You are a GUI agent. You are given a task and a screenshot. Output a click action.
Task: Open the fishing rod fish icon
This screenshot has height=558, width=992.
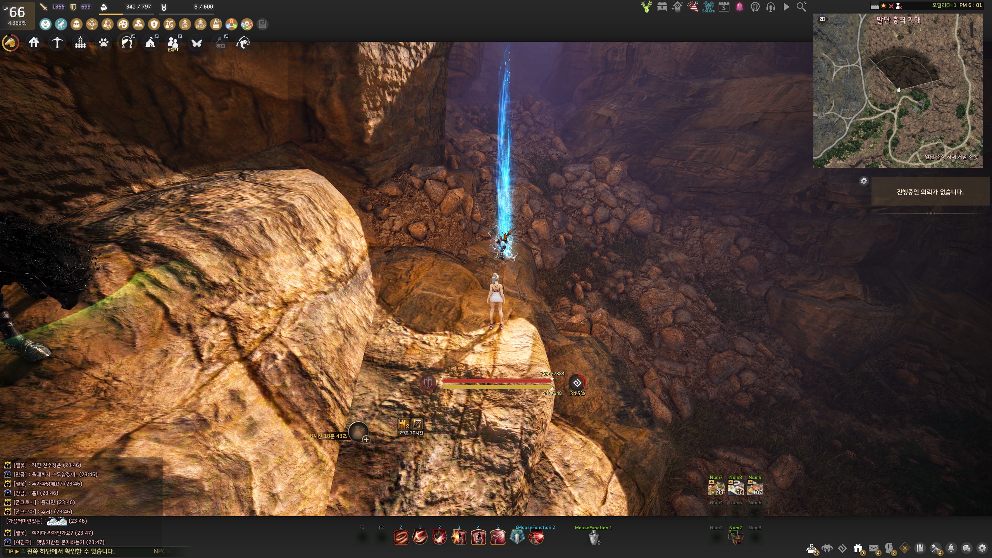pyautogui.click(x=243, y=43)
